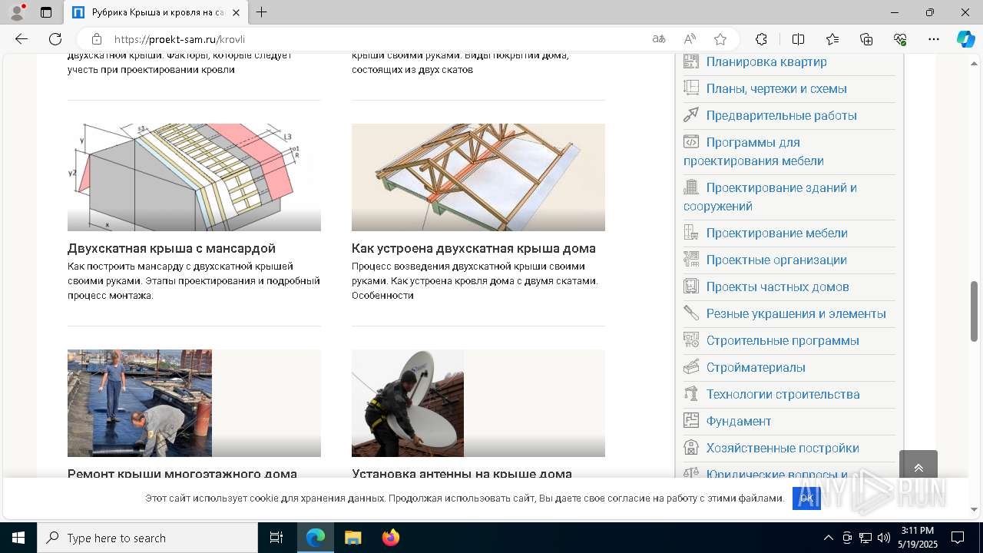Click the address bar URL field
Screen dimensions: 983x553
point(376,39)
